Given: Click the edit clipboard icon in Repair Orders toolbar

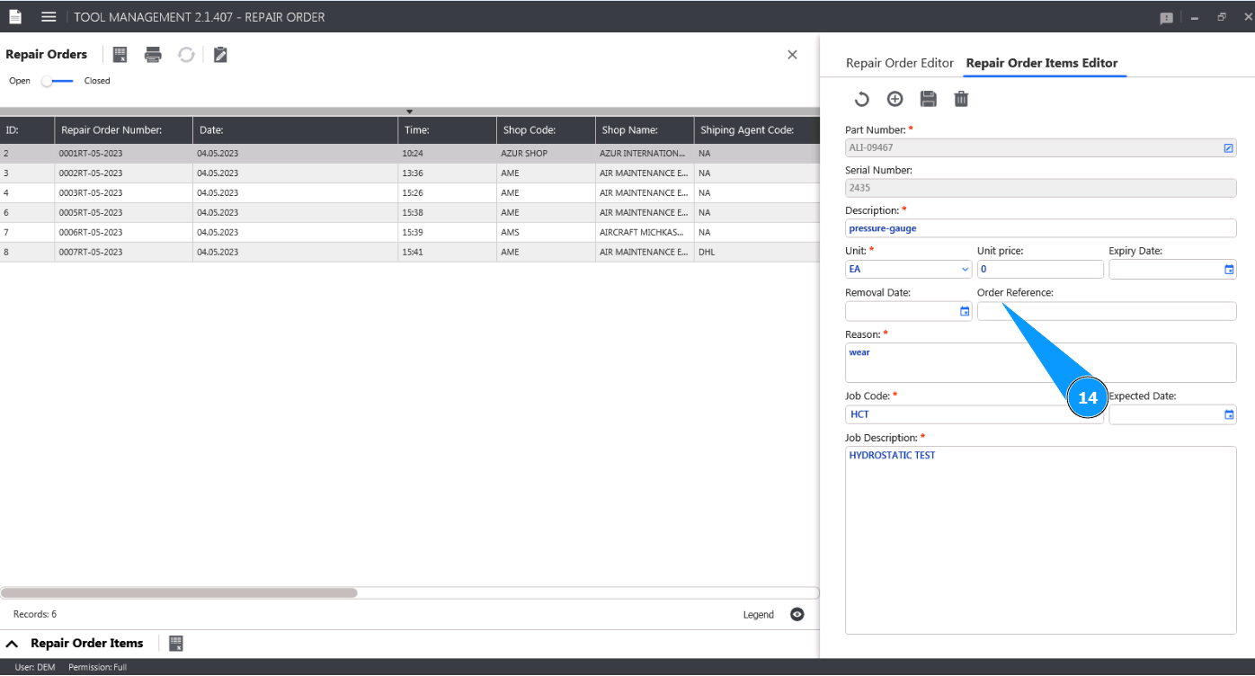Looking at the screenshot, I should (220, 55).
